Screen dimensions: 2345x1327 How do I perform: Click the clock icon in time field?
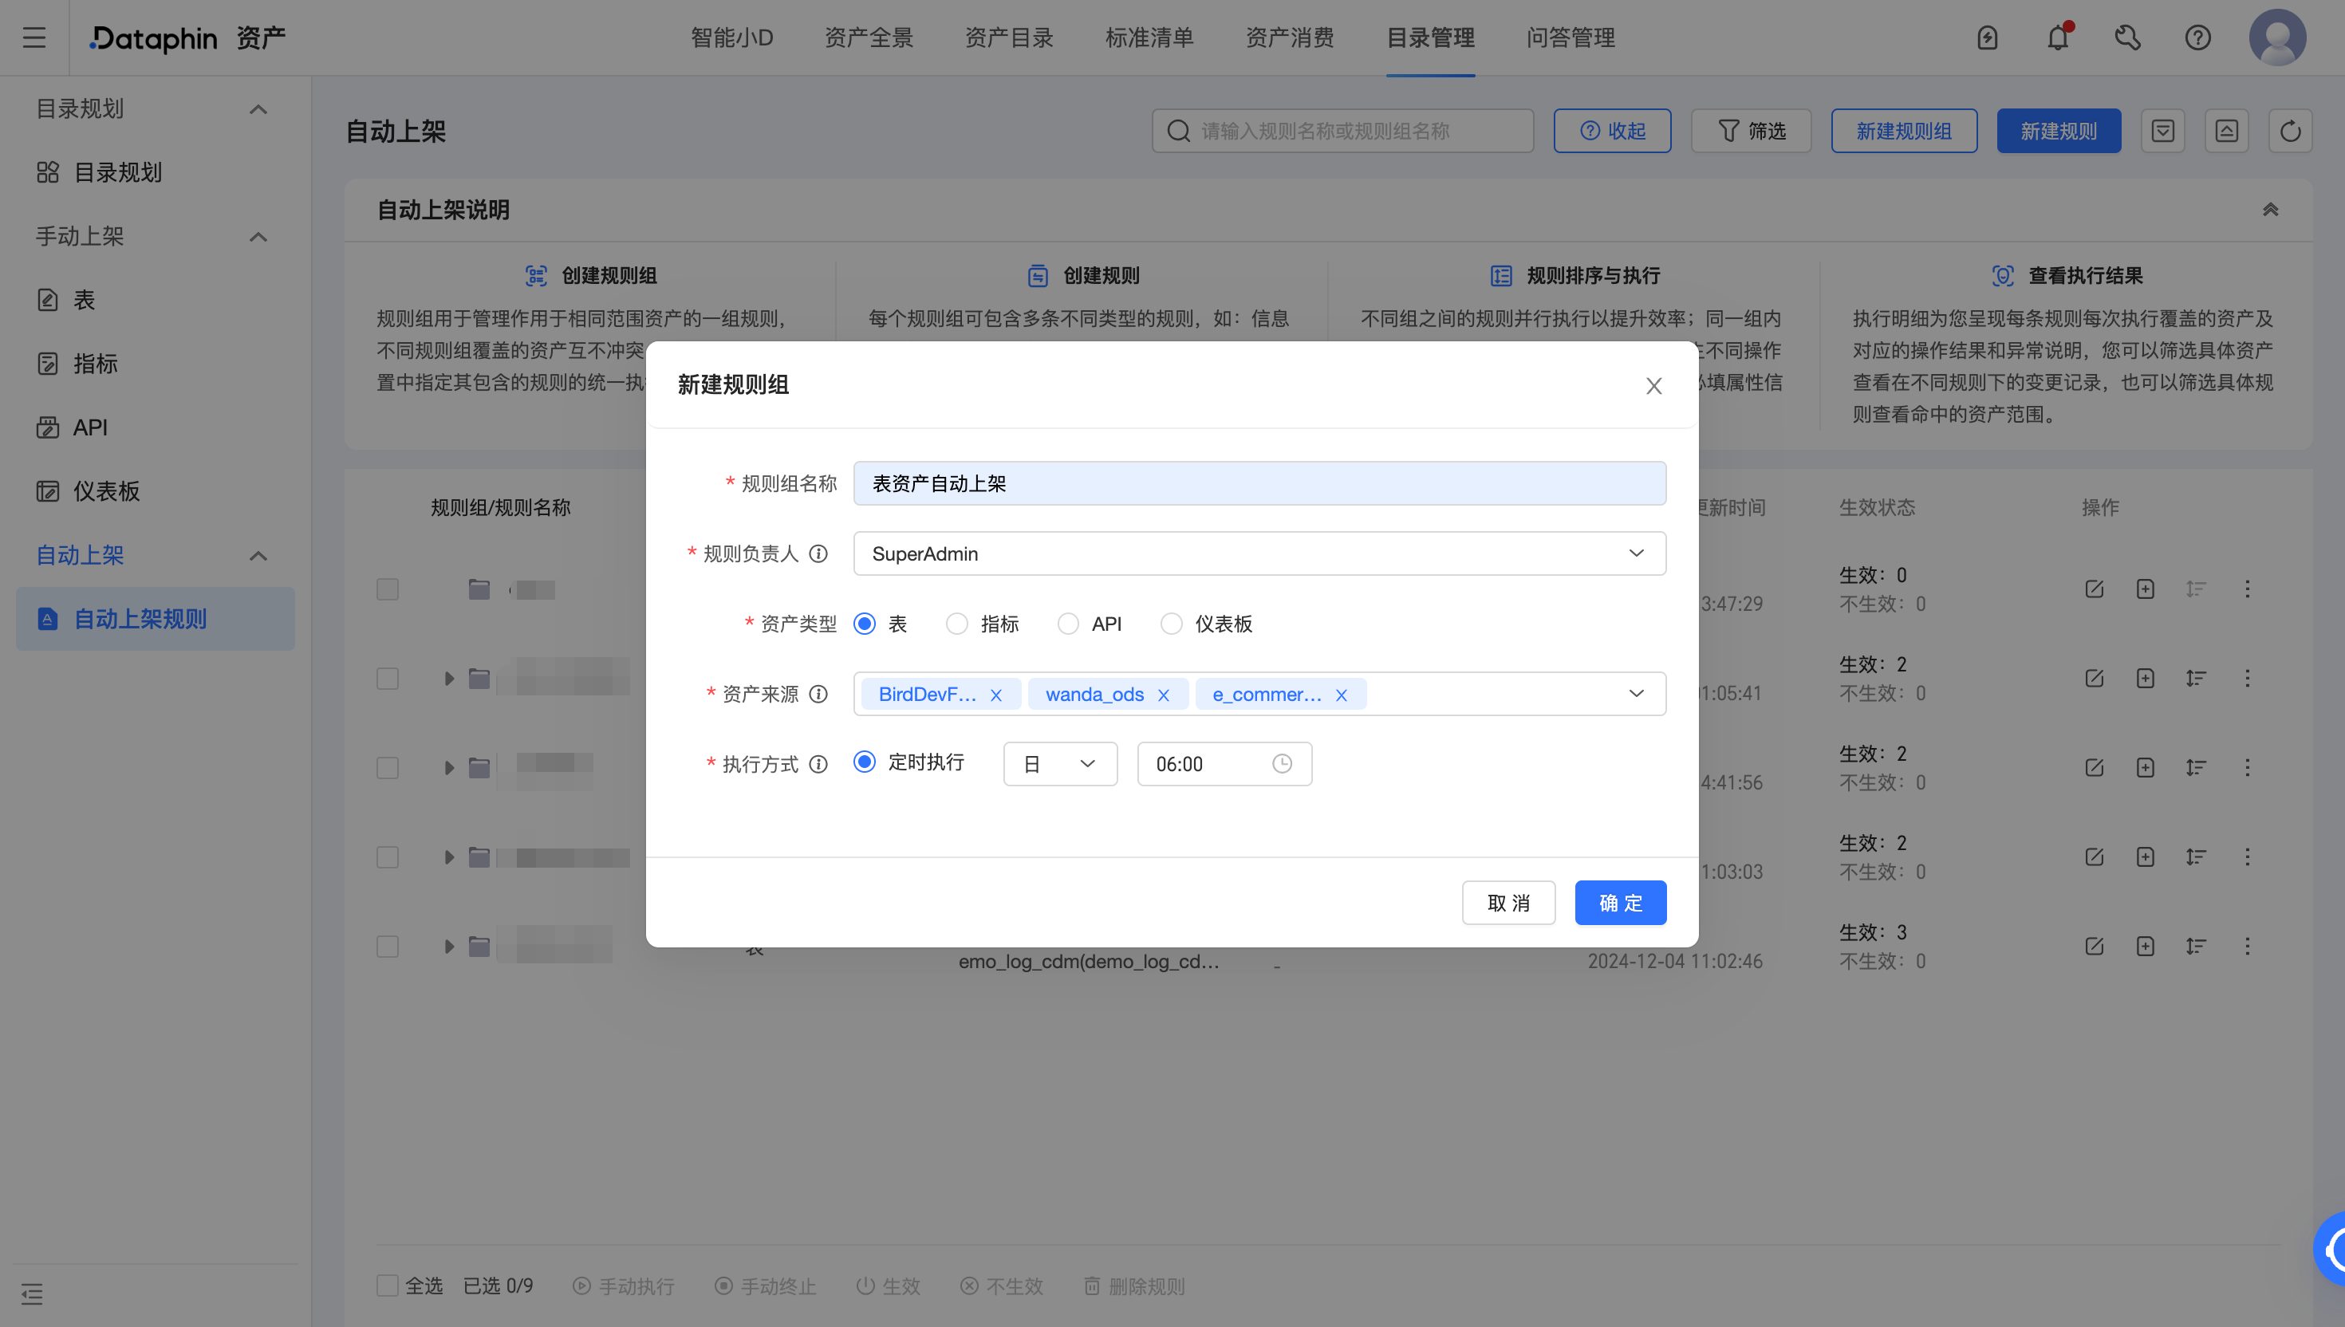(1282, 764)
